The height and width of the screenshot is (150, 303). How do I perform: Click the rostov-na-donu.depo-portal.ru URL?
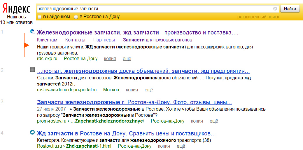67,90
